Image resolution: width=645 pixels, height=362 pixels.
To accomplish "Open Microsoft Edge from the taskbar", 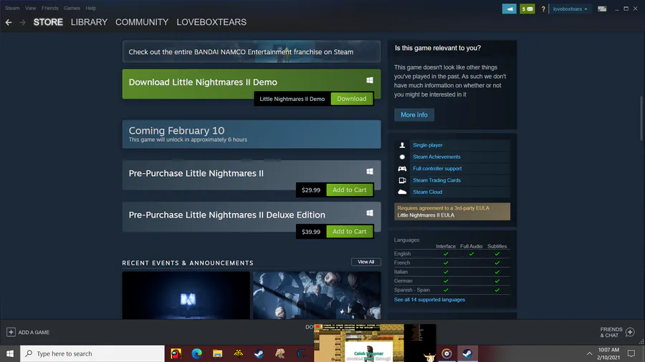I will pyautogui.click(x=196, y=353).
